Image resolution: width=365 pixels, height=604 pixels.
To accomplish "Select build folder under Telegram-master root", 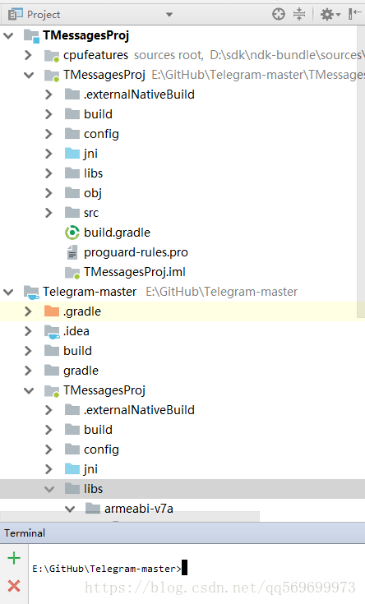I will pos(77,351).
